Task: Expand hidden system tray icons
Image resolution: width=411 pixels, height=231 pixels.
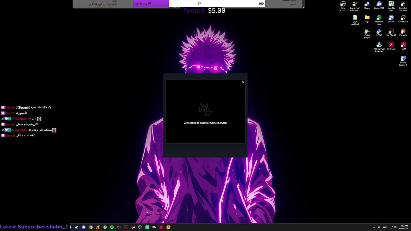Action: 374,227
